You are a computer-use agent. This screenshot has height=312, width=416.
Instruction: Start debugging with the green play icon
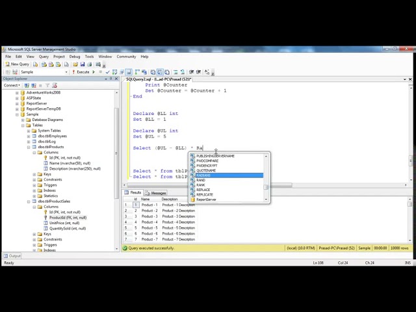[94, 72]
